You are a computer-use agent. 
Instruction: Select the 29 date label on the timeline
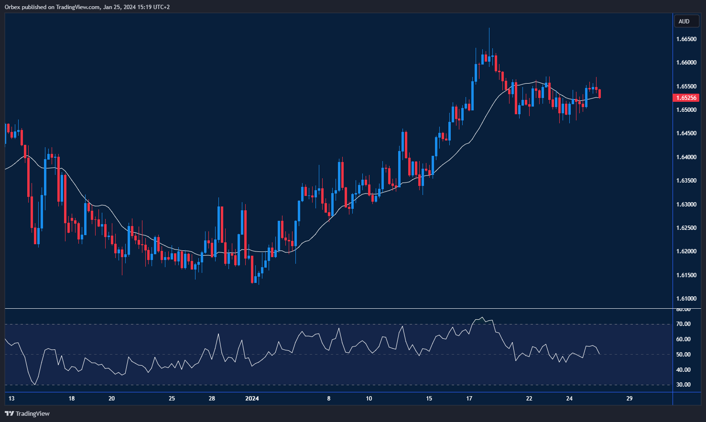click(629, 398)
